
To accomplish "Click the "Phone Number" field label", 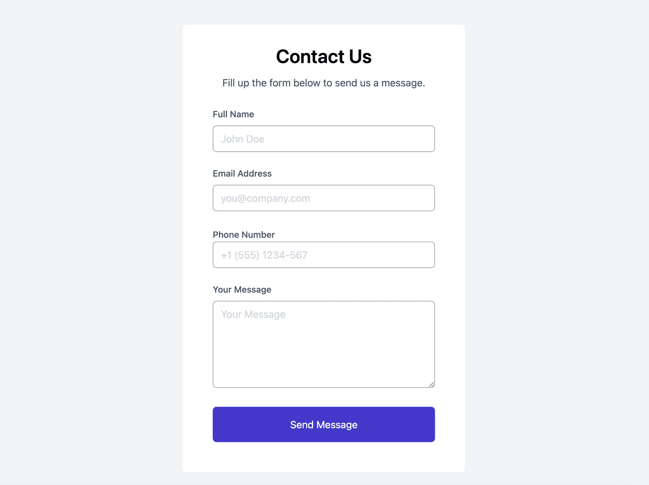I will (x=244, y=235).
